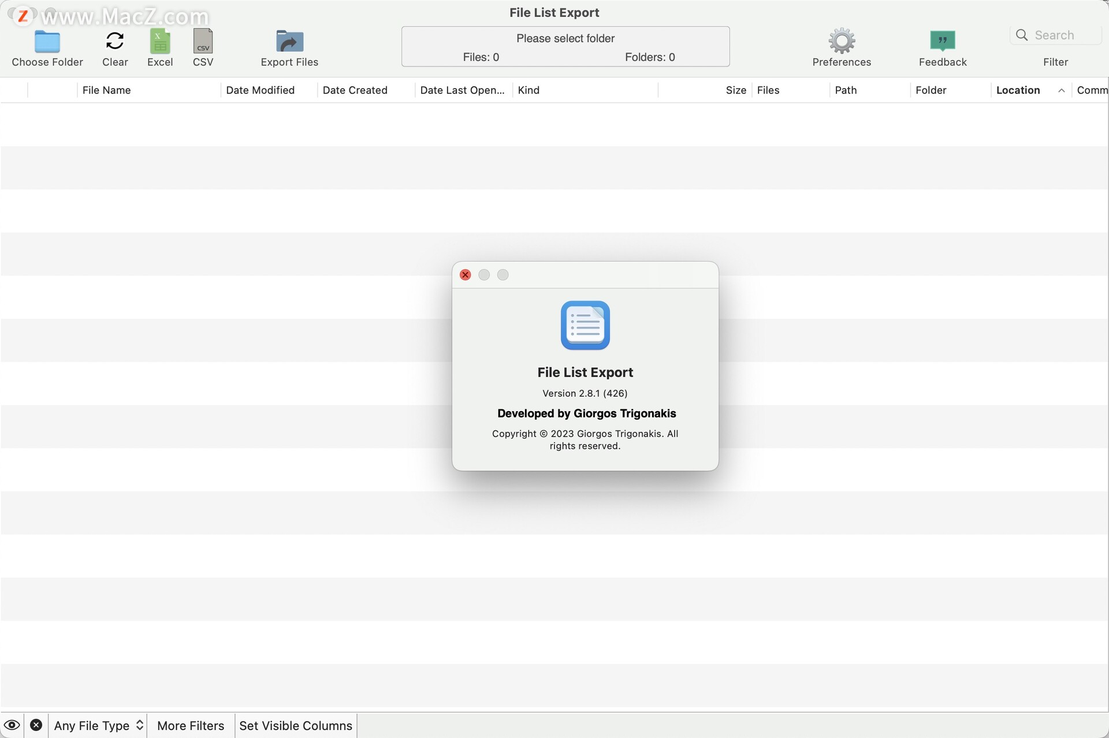
Task: Click the Choose Folder icon
Action: click(47, 42)
